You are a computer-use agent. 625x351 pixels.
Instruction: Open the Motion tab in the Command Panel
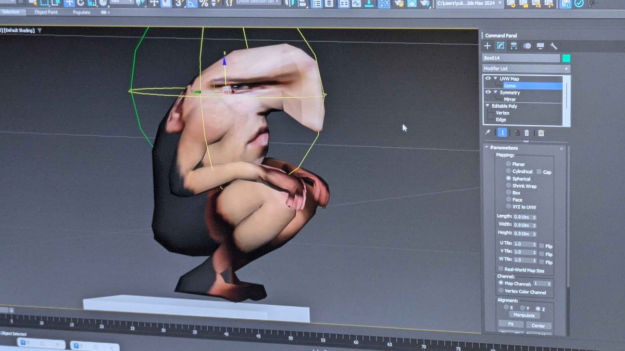tap(527, 46)
